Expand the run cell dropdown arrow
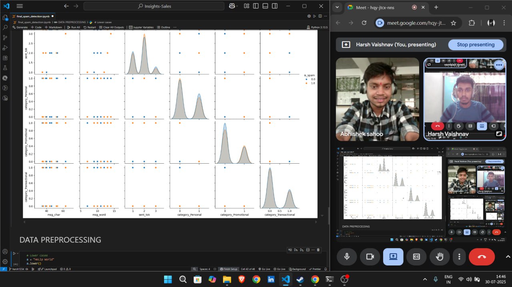Image resolution: width=512 pixels, height=287 pixels. click(x=18, y=253)
